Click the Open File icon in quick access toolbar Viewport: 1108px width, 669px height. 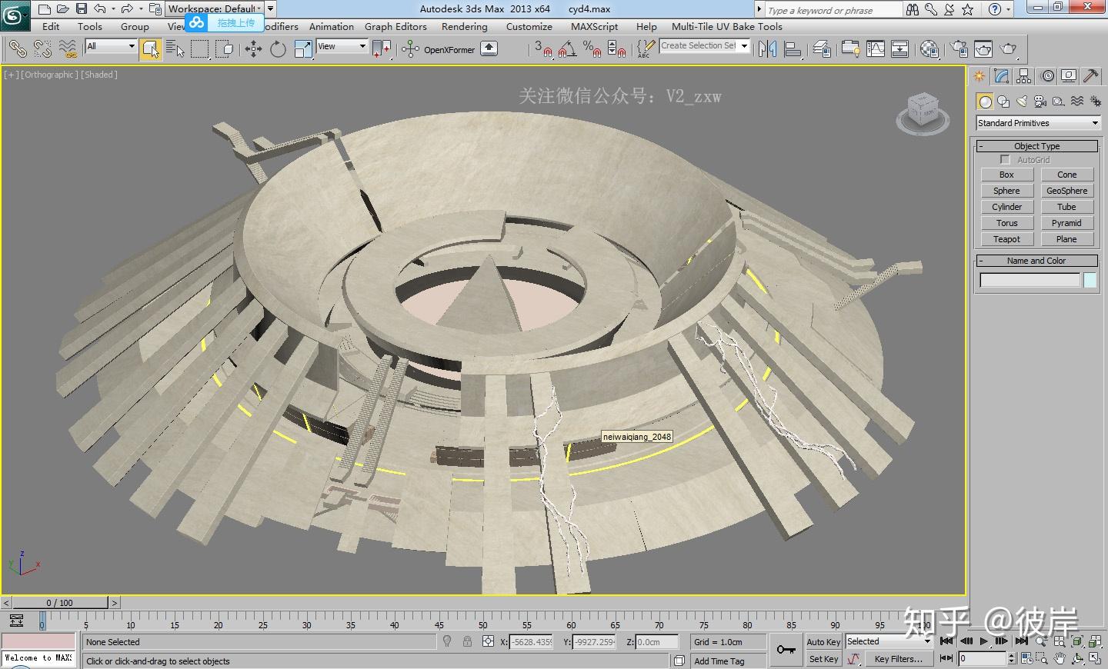point(62,9)
